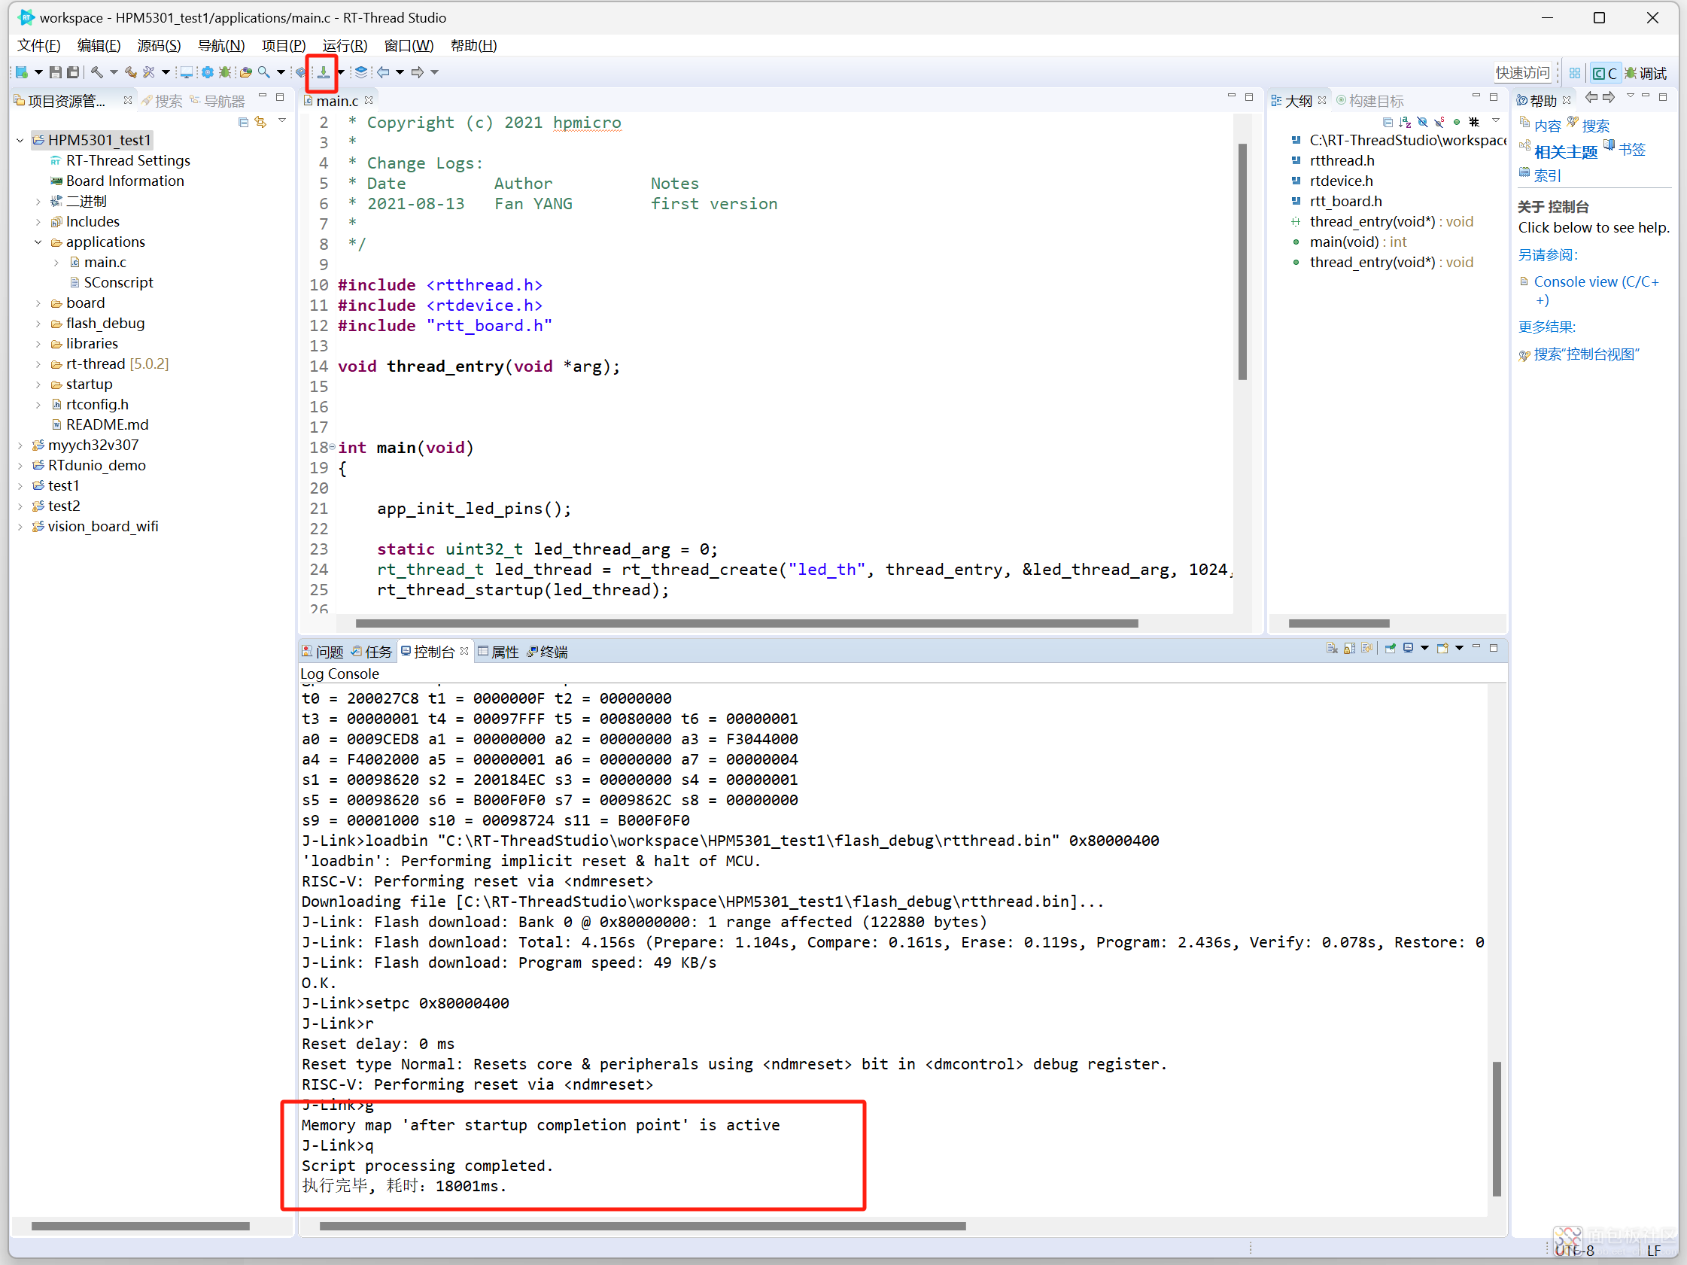1687x1265 pixels.
Task: Expand the flash_debug folder
Action: 38,324
